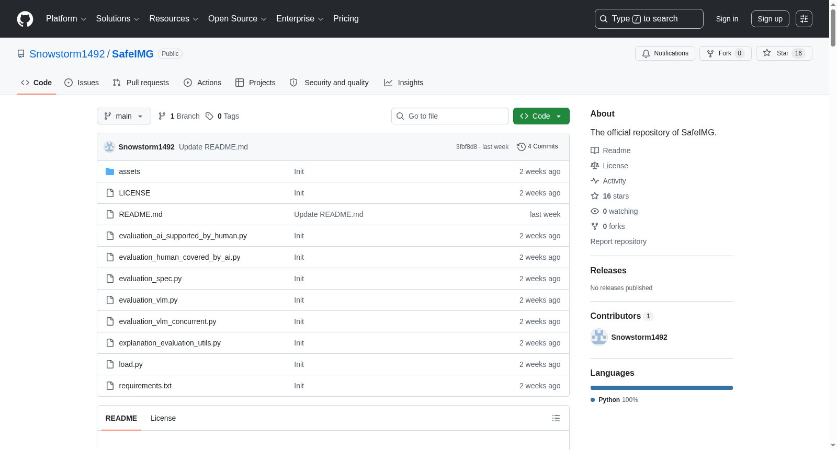
Task: Open the README outline list icon
Action: pyautogui.click(x=556, y=418)
